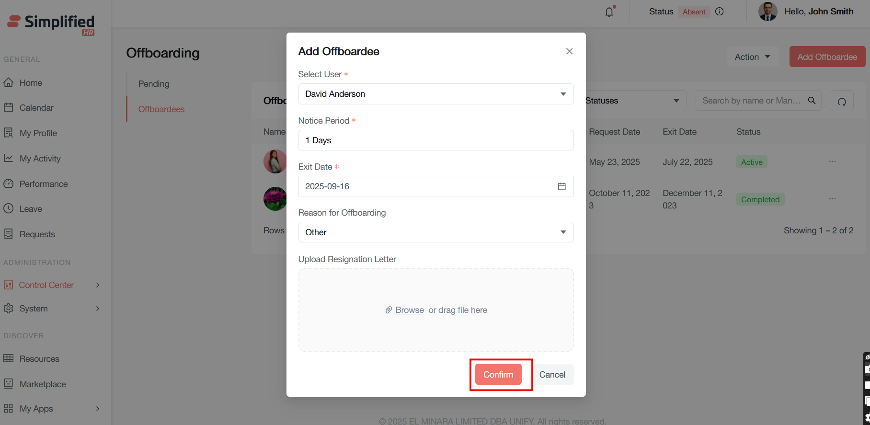Image resolution: width=870 pixels, height=425 pixels.
Task: Click the search magnifier icon
Action: [812, 101]
